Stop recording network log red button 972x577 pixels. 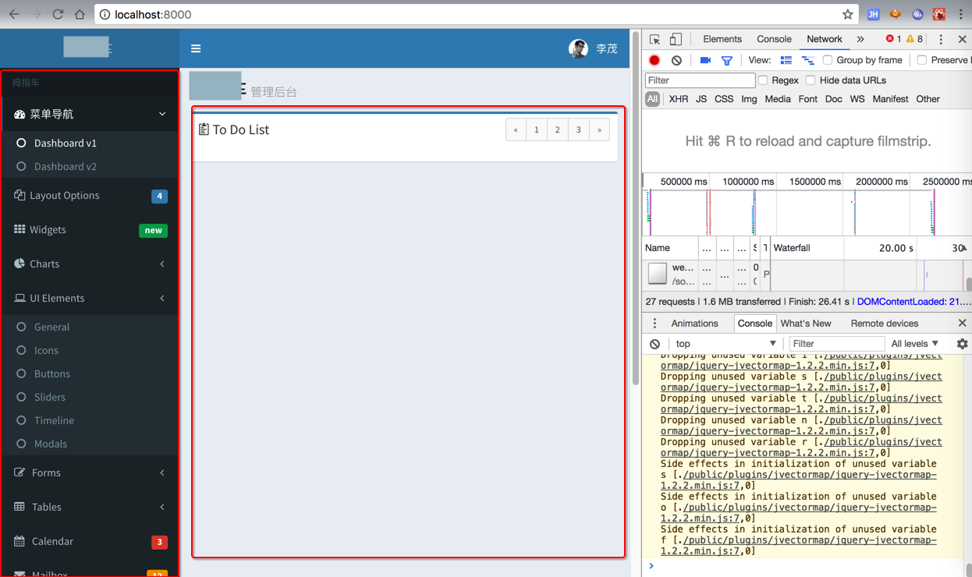(x=655, y=60)
